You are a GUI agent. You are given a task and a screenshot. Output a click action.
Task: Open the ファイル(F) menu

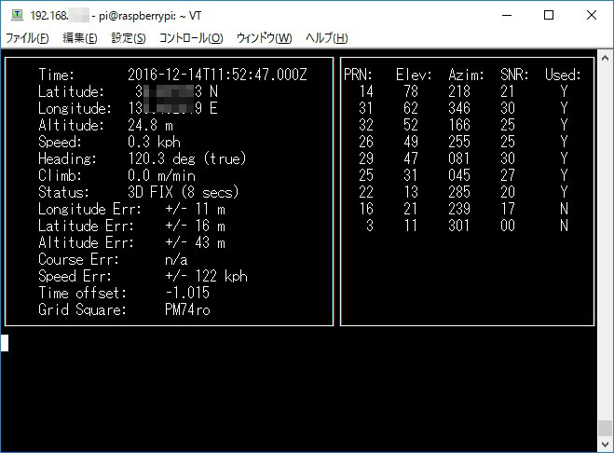[x=28, y=38]
